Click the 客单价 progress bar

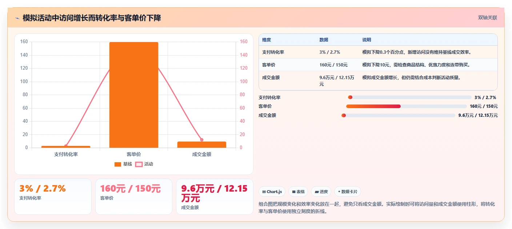point(406,106)
